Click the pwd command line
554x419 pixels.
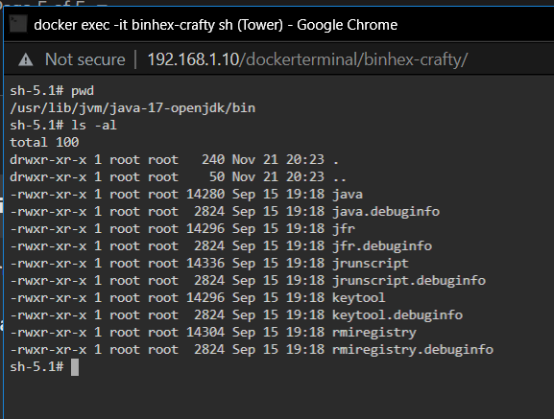pos(52,91)
